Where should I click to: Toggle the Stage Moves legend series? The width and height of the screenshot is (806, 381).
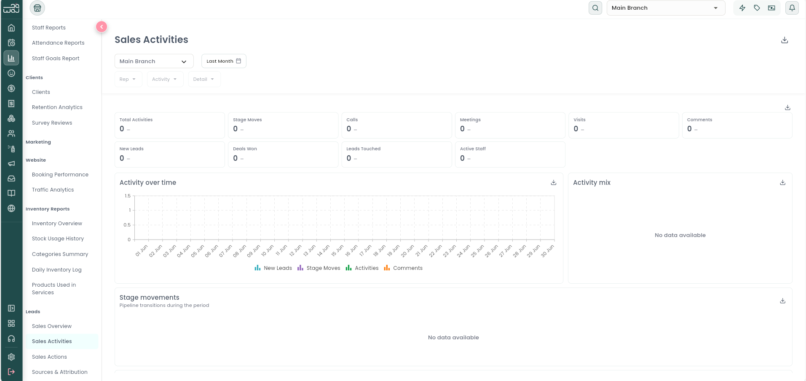319,268
